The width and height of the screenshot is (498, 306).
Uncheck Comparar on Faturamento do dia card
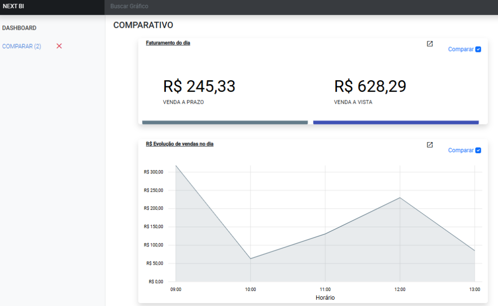[478, 49]
